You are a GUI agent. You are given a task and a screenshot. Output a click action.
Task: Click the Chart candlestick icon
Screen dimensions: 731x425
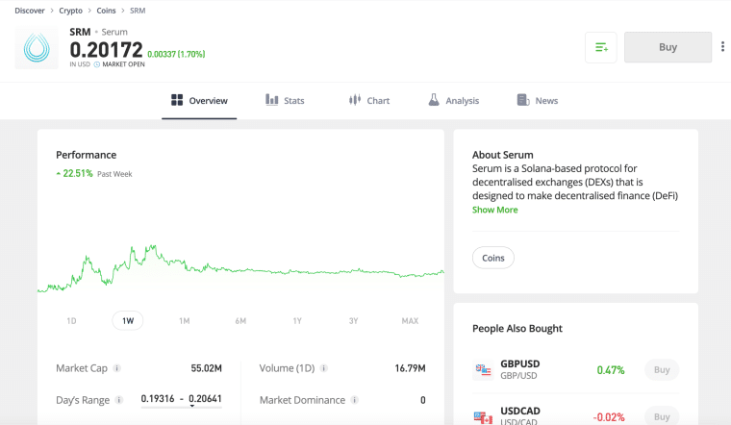pos(355,100)
